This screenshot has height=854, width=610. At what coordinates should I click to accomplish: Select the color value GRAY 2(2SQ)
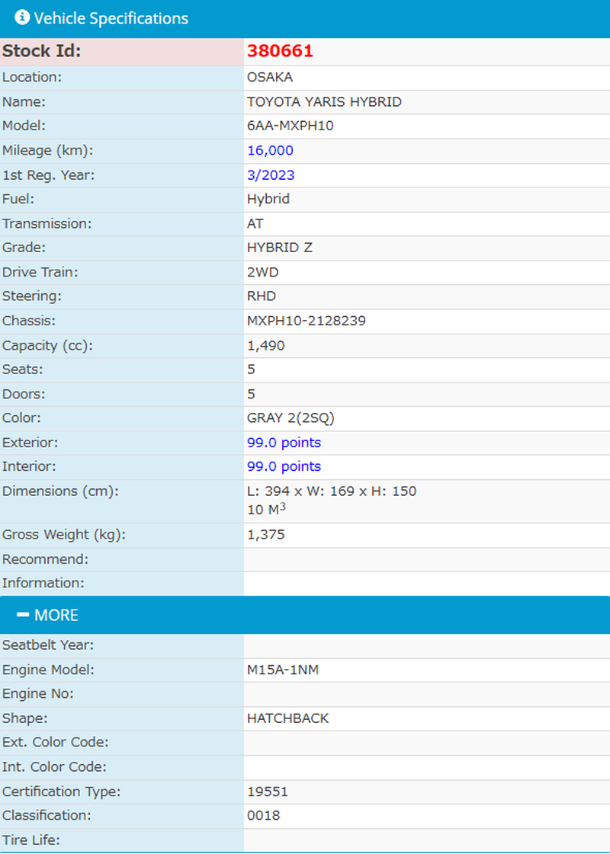[x=291, y=418]
